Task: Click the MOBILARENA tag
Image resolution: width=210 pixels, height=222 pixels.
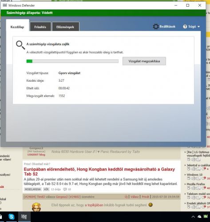Action: pos(33,189)
